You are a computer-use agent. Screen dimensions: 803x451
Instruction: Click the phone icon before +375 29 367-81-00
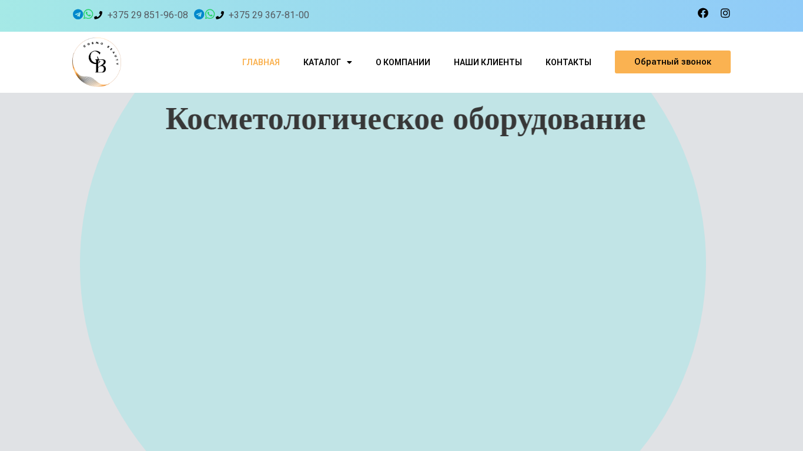tap(220, 15)
